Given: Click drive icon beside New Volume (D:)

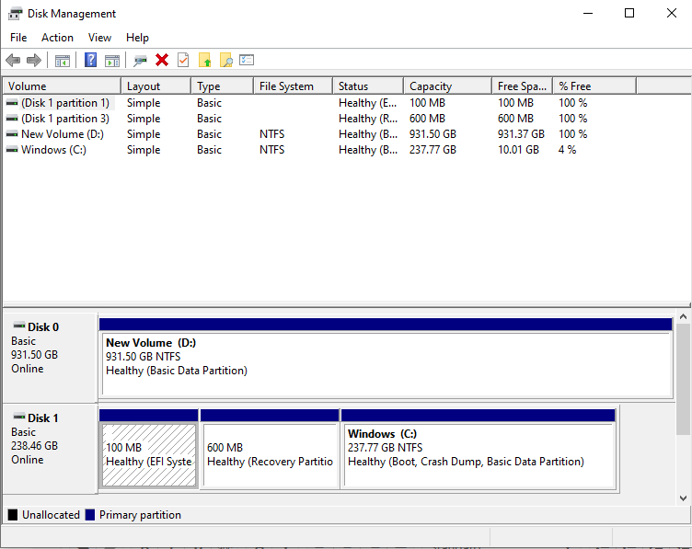Looking at the screenshot, I should click(12, 134).
